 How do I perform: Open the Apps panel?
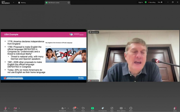tap(112, 108)
